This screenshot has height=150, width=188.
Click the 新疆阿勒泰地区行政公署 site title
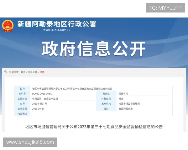point(57,24)
